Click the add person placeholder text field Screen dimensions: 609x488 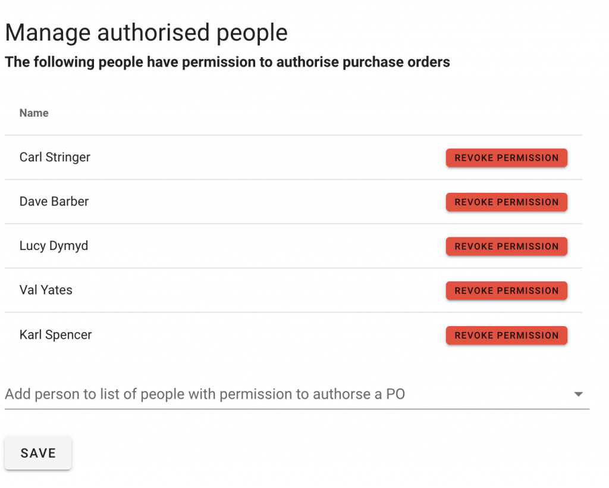[205, 394]
